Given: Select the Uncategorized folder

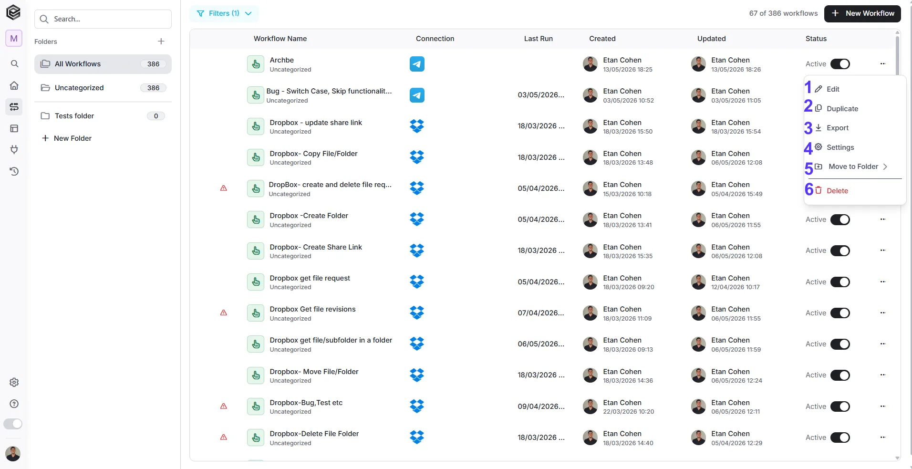Looking at the screenshot, I should tap(103, 88).
